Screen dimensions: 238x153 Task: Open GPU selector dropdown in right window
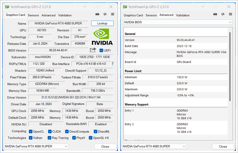(x=154, y=146)
